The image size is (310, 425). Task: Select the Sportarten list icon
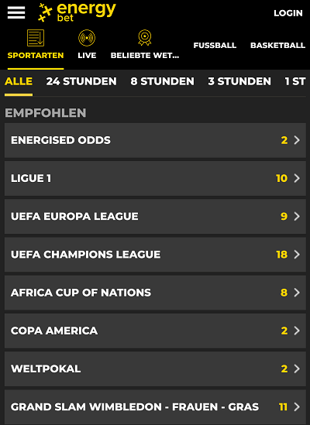tap(36, 38)
